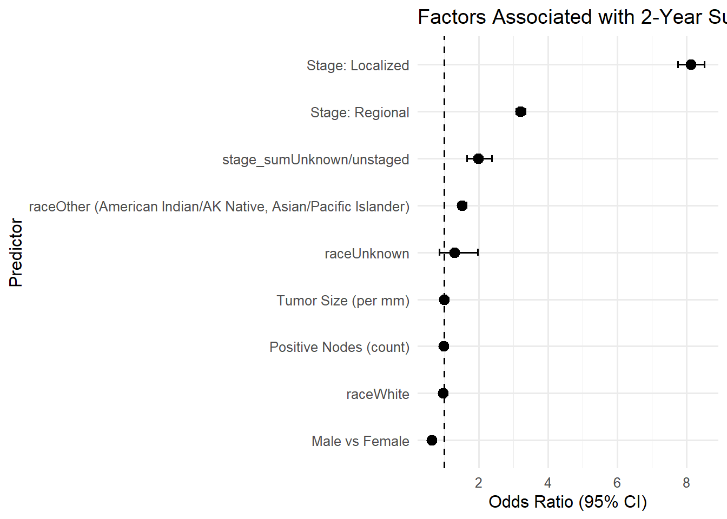Click the Stage: Regional odds ratio dot
This screenshot has width=727, height=519.
coord(520,112)
